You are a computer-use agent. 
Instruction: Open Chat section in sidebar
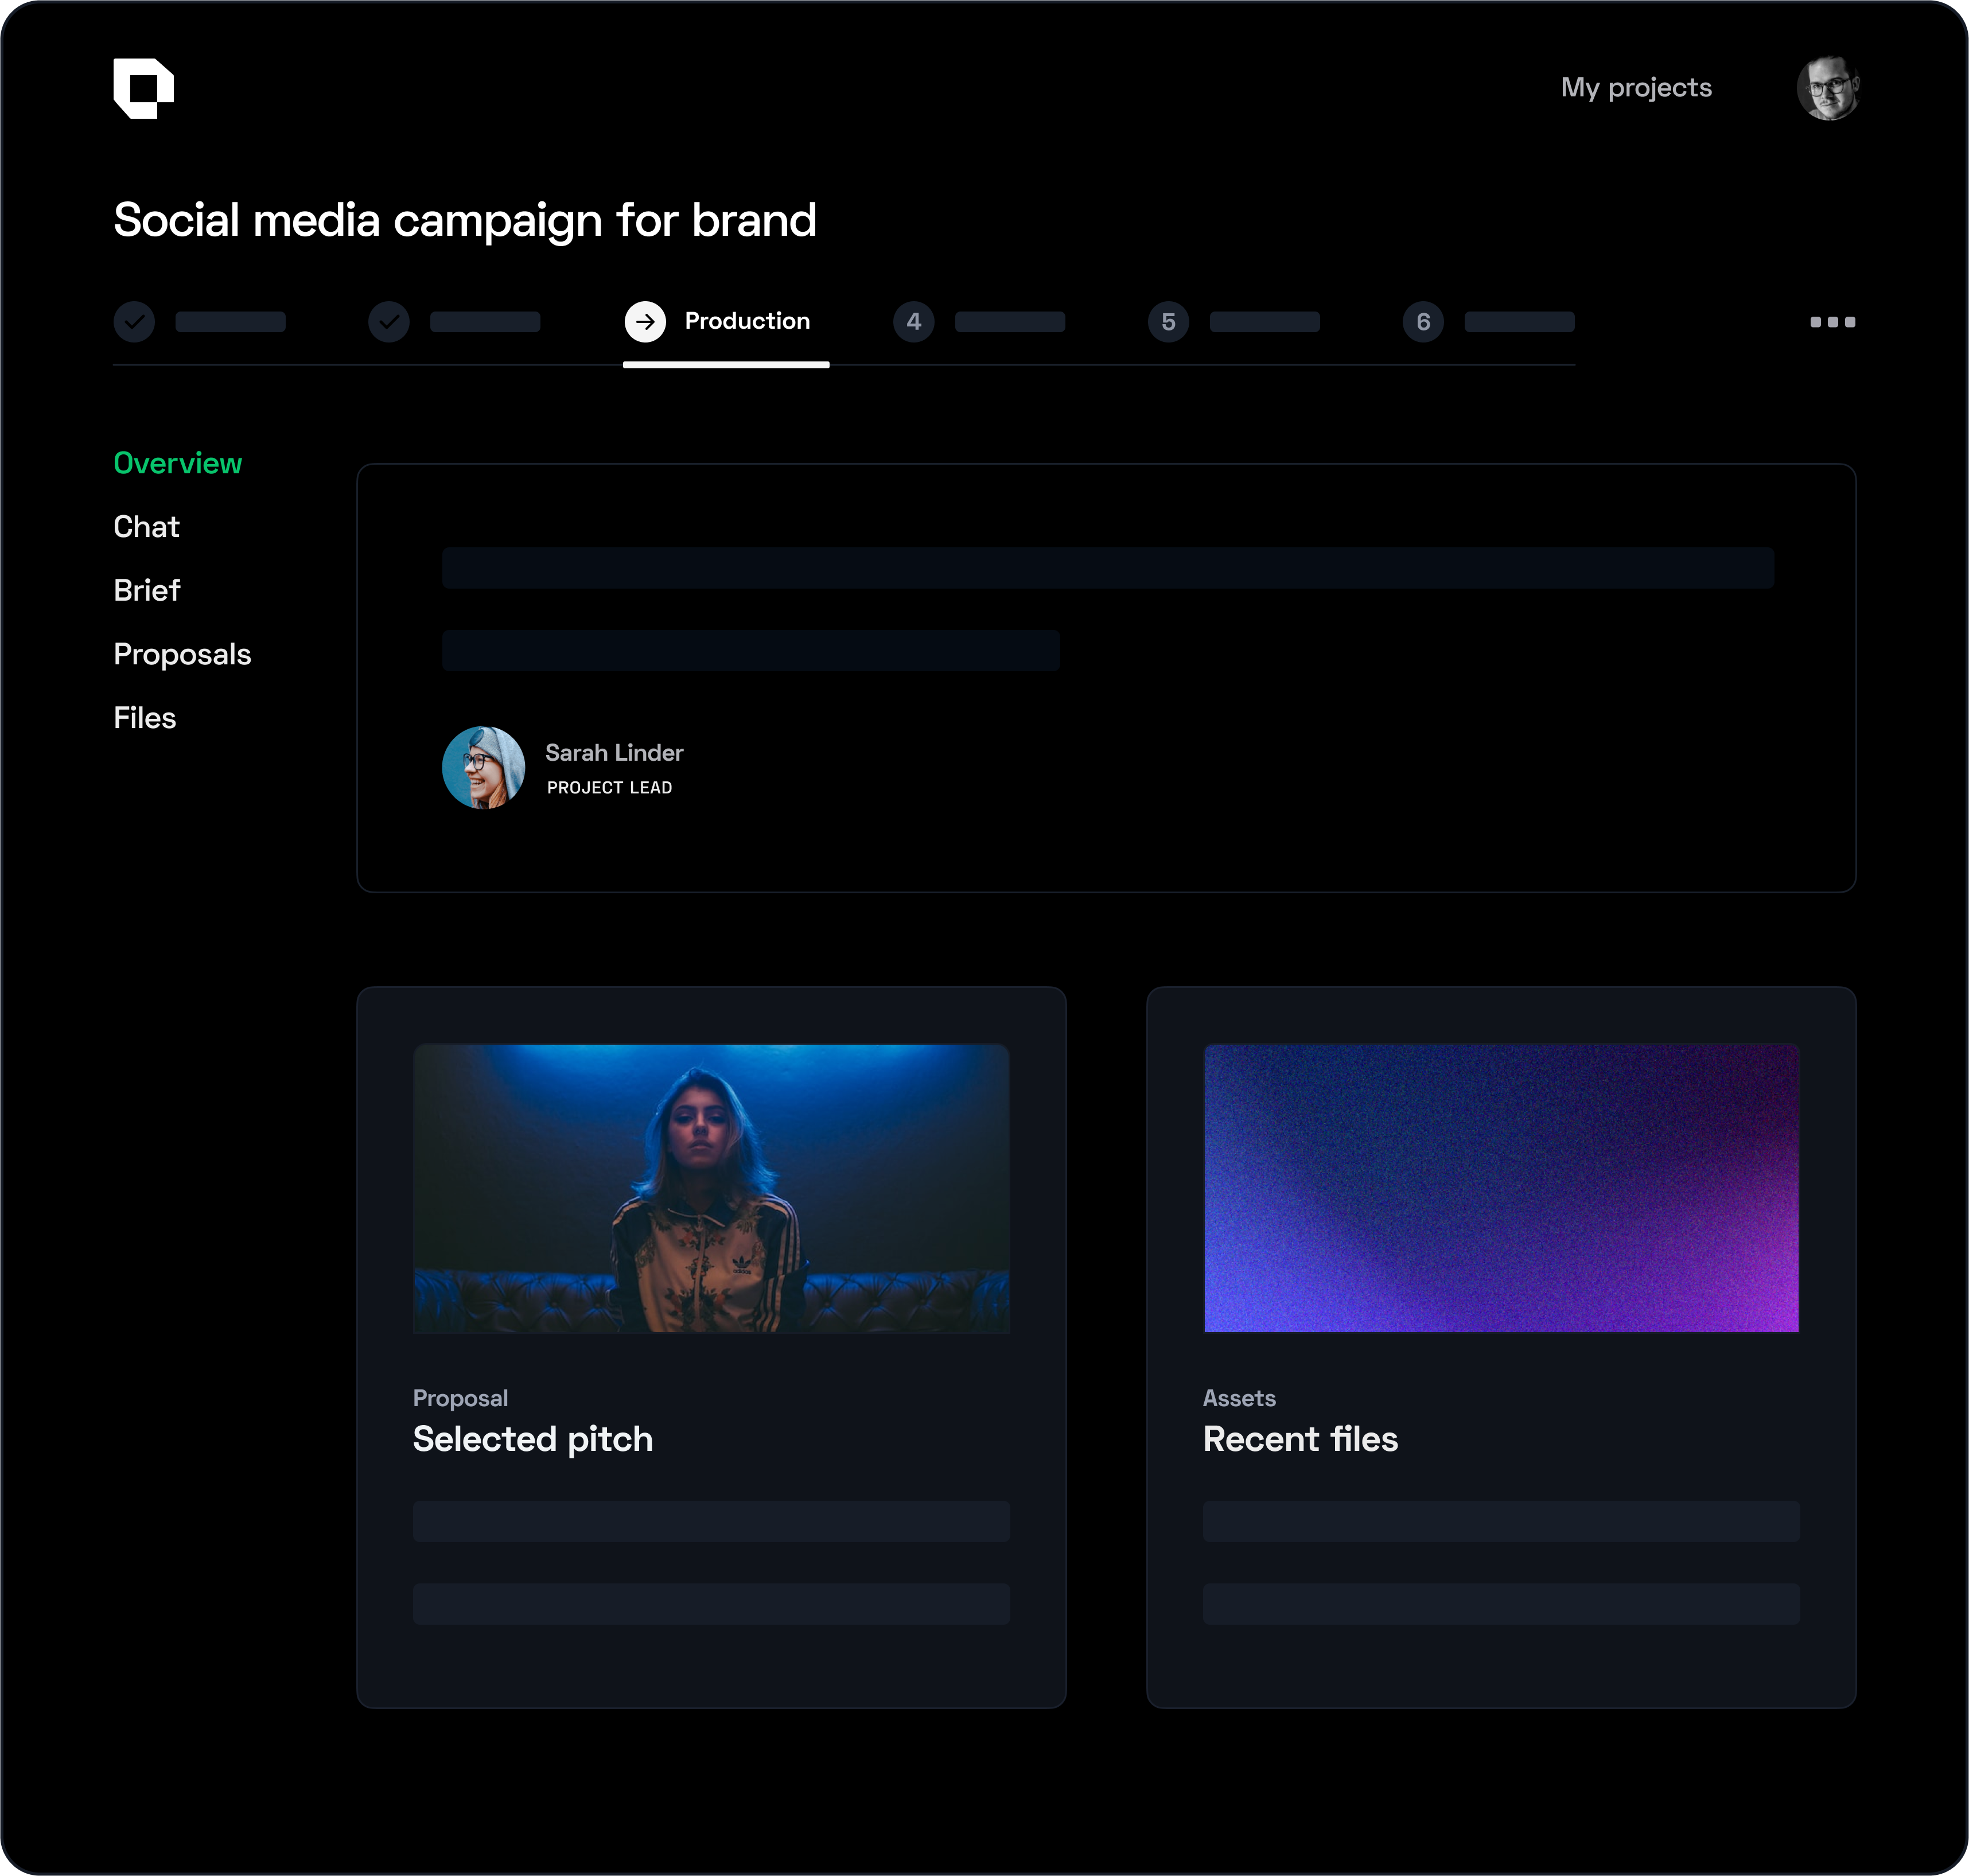click(146, 527)
